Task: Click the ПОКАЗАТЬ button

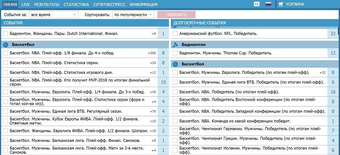Action: [x=176, y=15]
